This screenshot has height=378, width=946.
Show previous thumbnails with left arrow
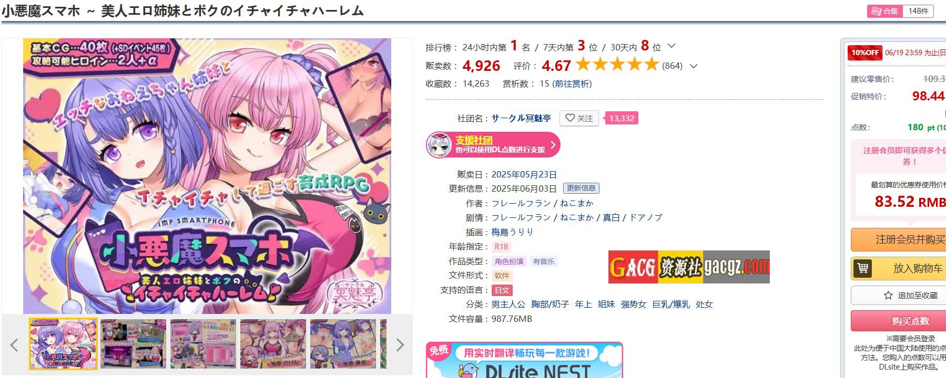(x=14, y=345)
